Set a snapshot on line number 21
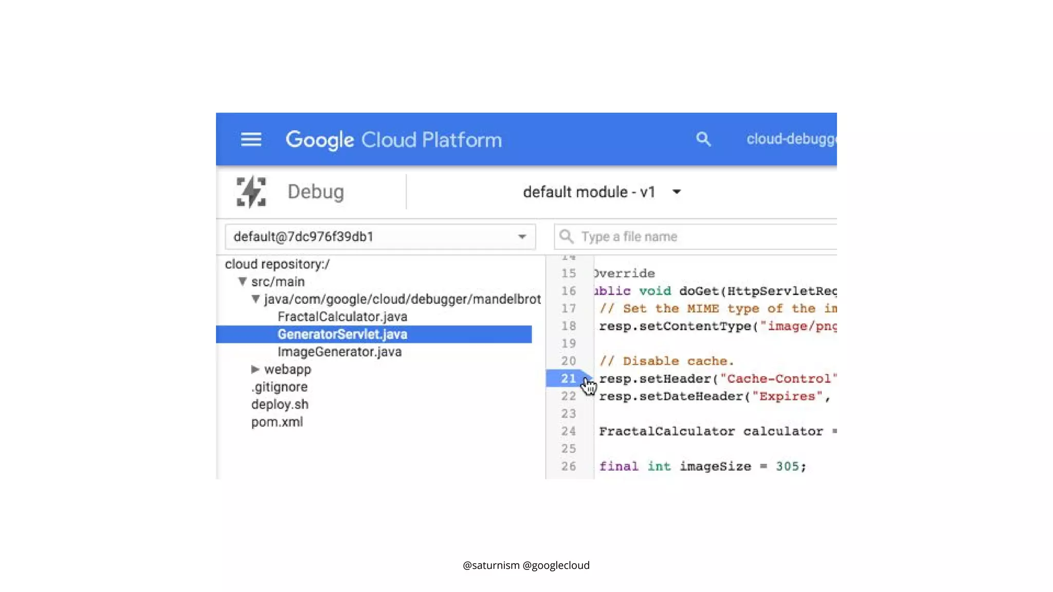1053x592 pixels. pyautogui.click(x=568, y=379)
